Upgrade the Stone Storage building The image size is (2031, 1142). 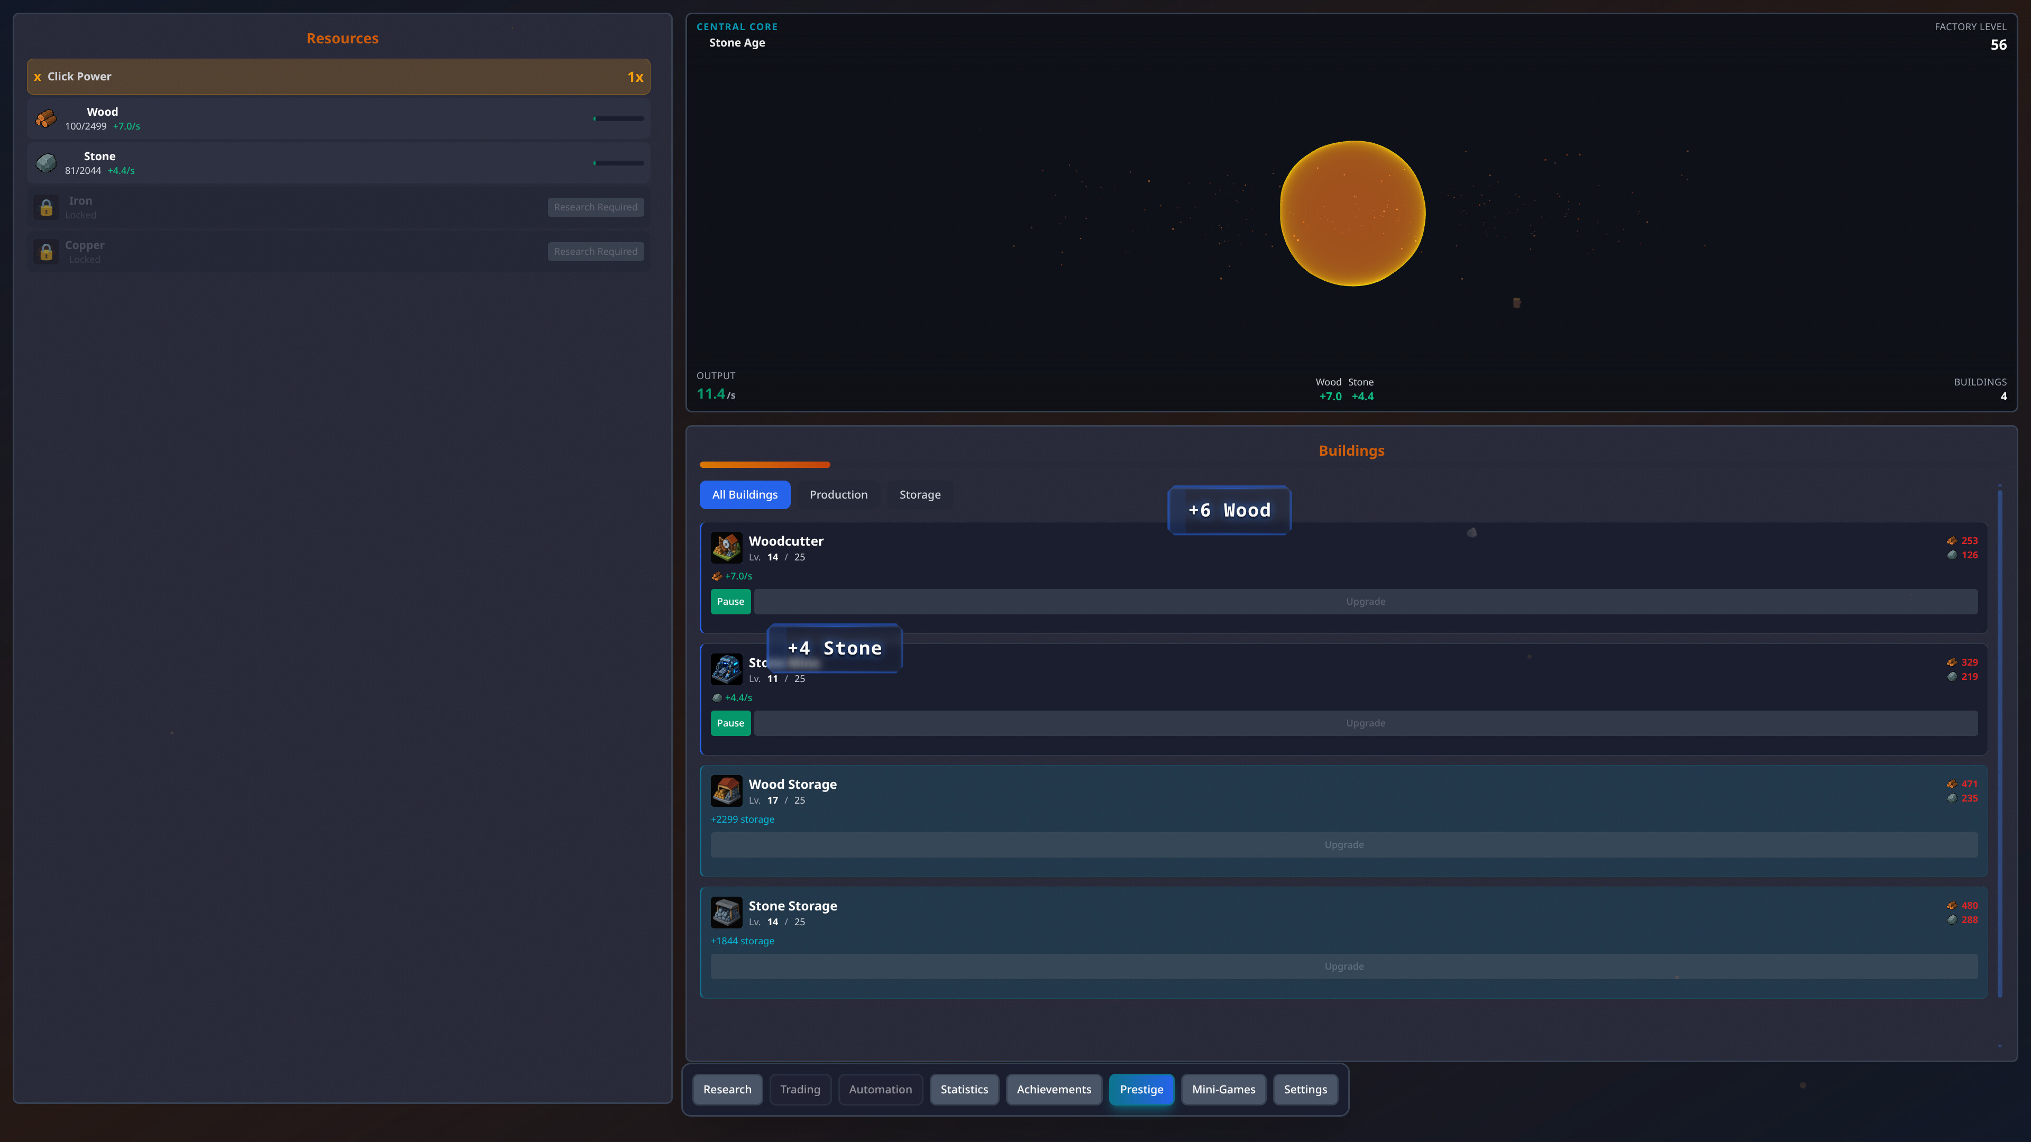(x=1343, y=966)
